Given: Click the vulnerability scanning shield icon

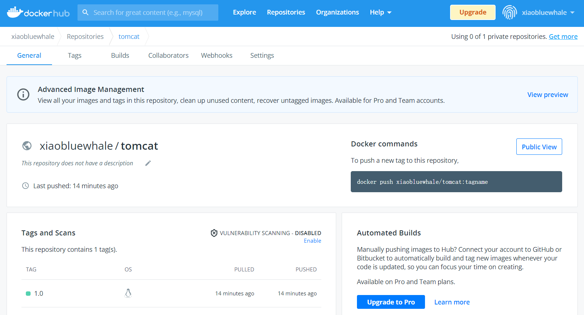Looking at the screenshot, I should click(x=214, y=233).
